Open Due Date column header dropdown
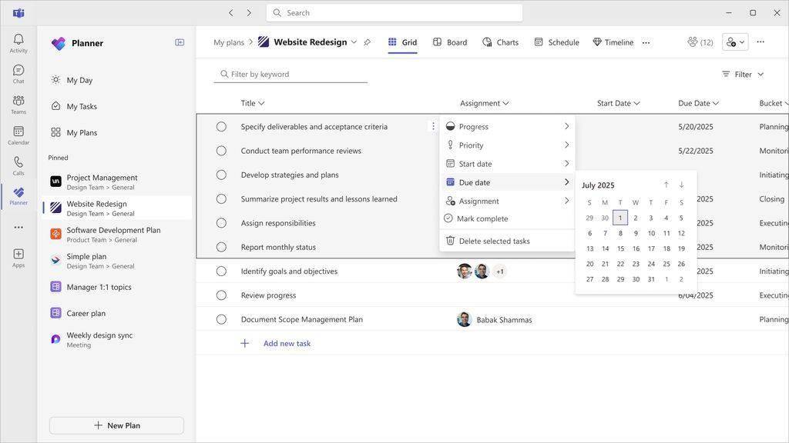The image size is (789, 443). click(x=698, y=103)
